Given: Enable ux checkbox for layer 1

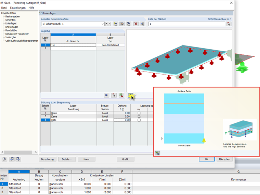Looking at the screenshot, I should click(139, 113).
